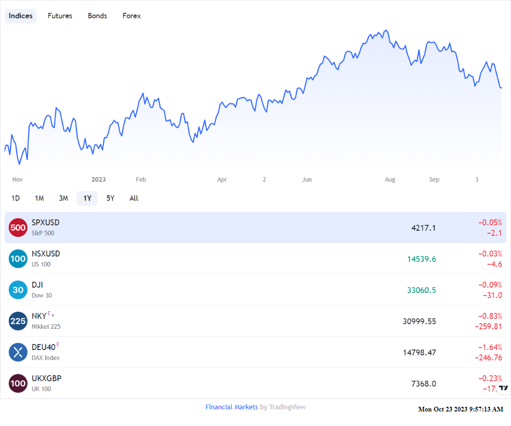Click the UK 100 price 7368.0
The width and height of the screenshot is (511, 426).
coord(424,383)
